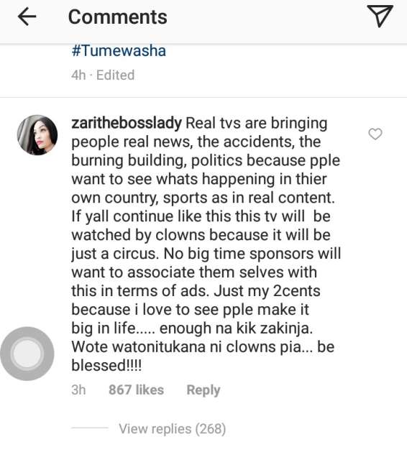Open the zarithebosslady username link

coord(127,123)
